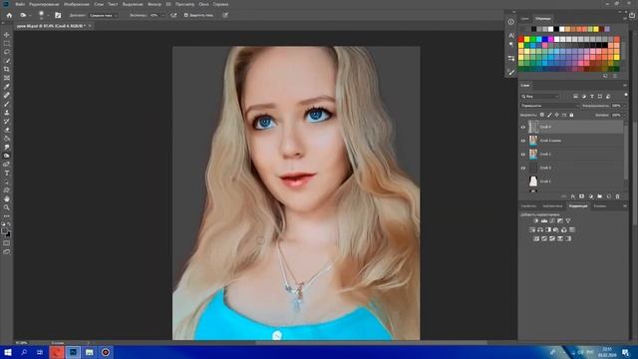638x359 pixels.
Task: Switch to the Свойства tab
Action: coord(529,206)
